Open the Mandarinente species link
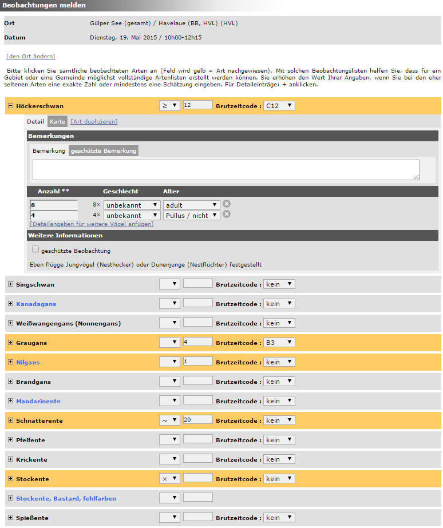The image size is (443, 528). tap(38, 401)
